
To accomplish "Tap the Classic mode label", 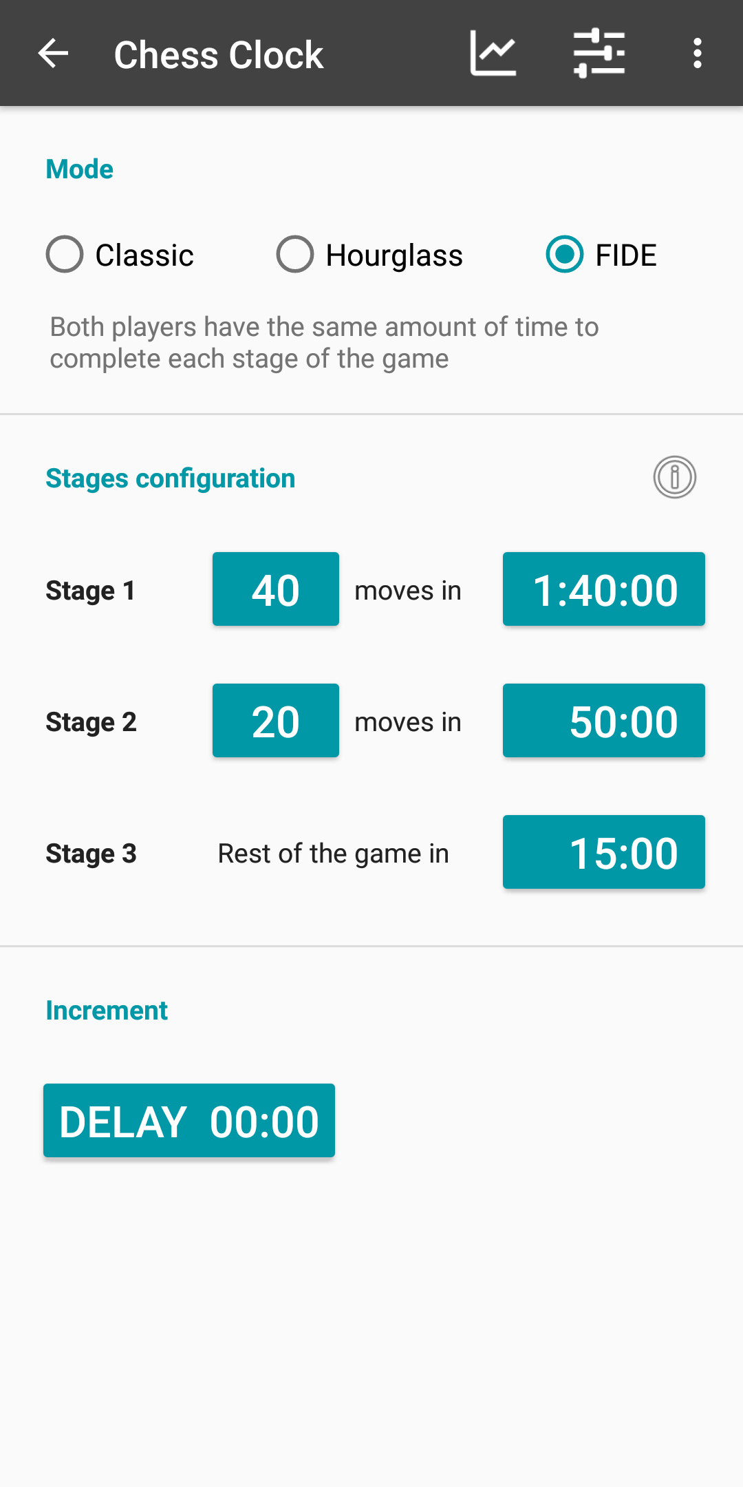I will click(144, 255).
